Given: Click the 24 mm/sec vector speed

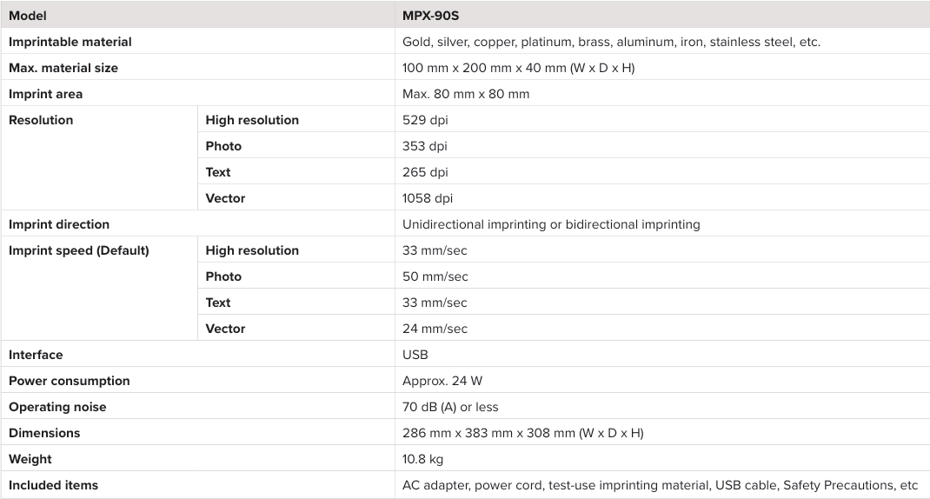Looking at the screenshot, I should pyautogui.click(x=435, y=329).
